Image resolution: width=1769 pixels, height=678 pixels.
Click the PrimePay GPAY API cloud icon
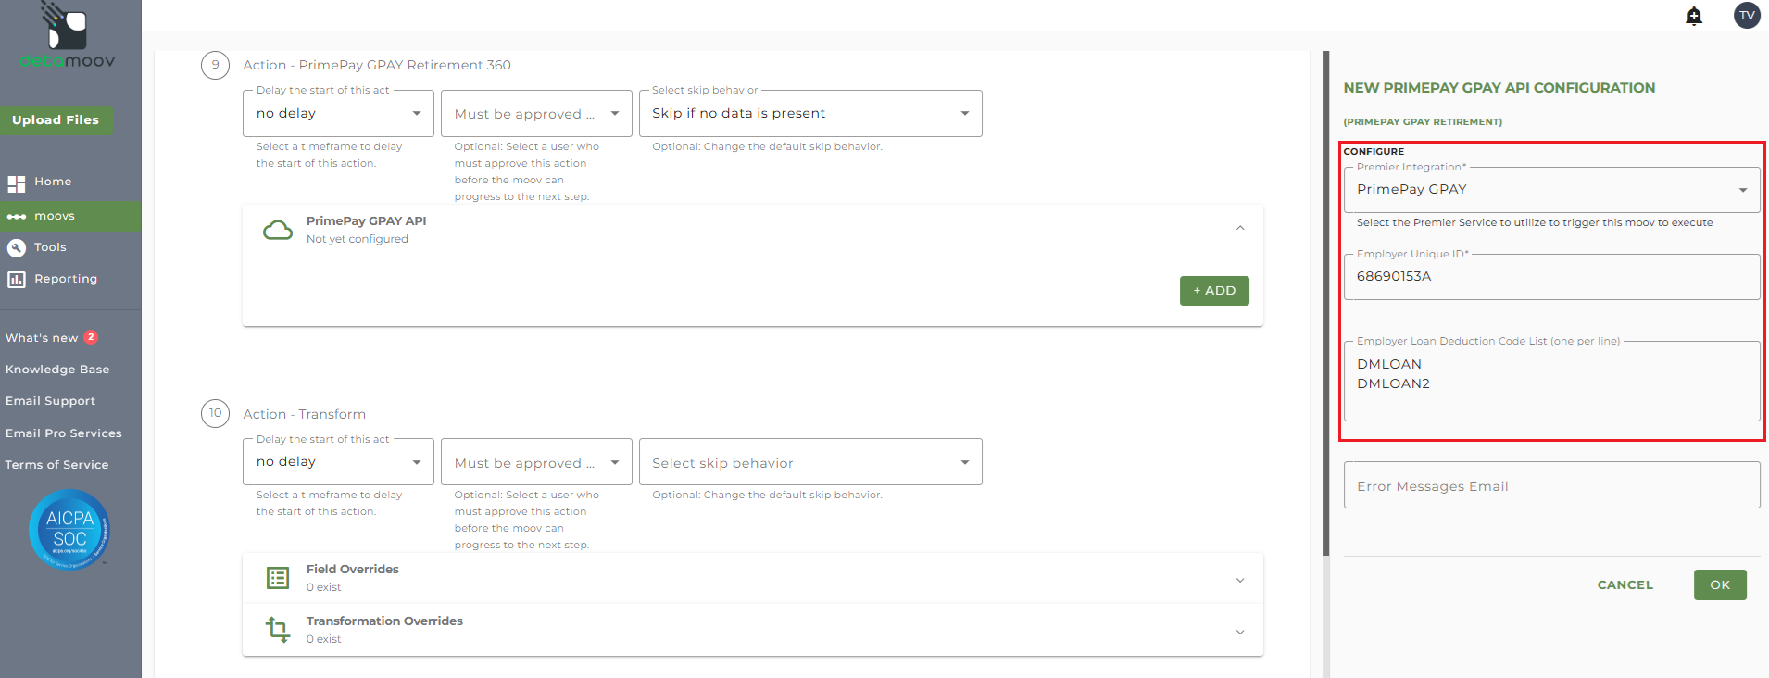pyautogui.click(x=278, y=230)
